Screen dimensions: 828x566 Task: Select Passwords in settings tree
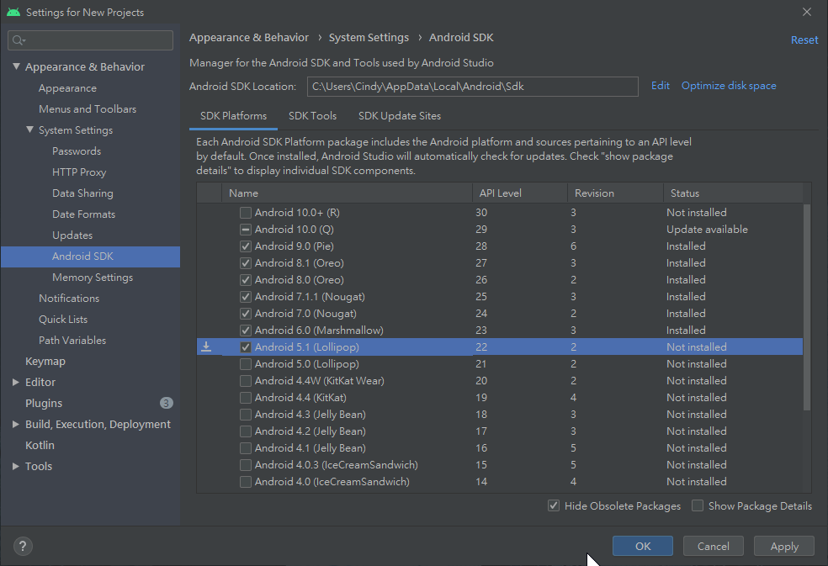pyautogui.click(x=77, y=151)
